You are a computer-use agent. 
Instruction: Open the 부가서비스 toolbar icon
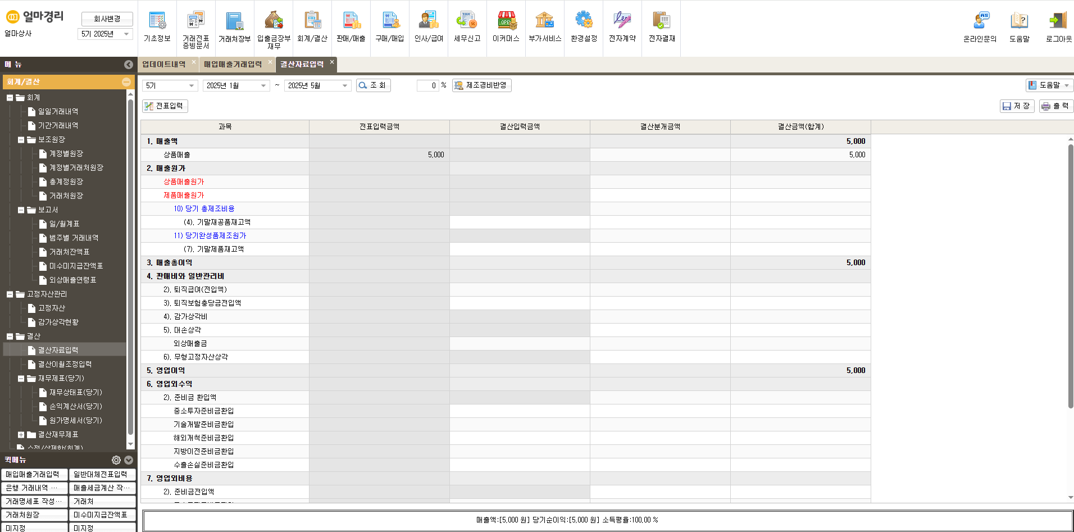click(545, 27)
